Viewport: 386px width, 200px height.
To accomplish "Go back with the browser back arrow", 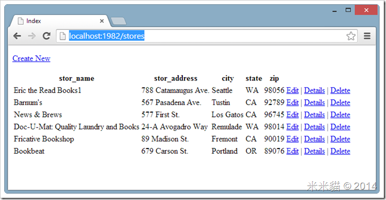I will pos(17,36).
